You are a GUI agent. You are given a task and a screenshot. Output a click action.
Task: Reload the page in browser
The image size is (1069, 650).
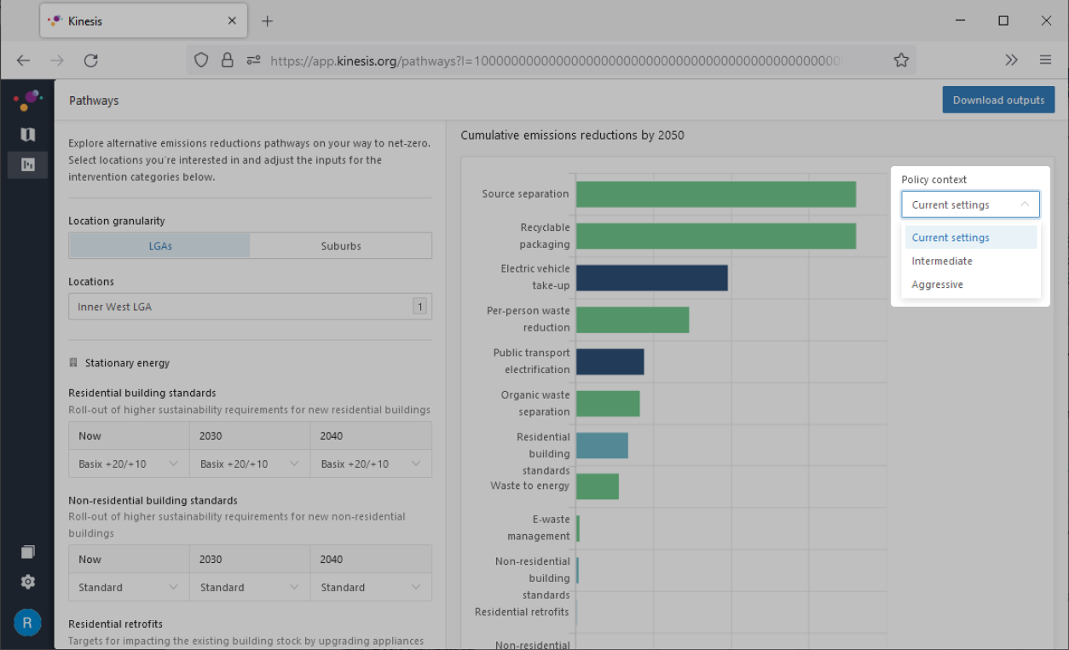point(90,60)
